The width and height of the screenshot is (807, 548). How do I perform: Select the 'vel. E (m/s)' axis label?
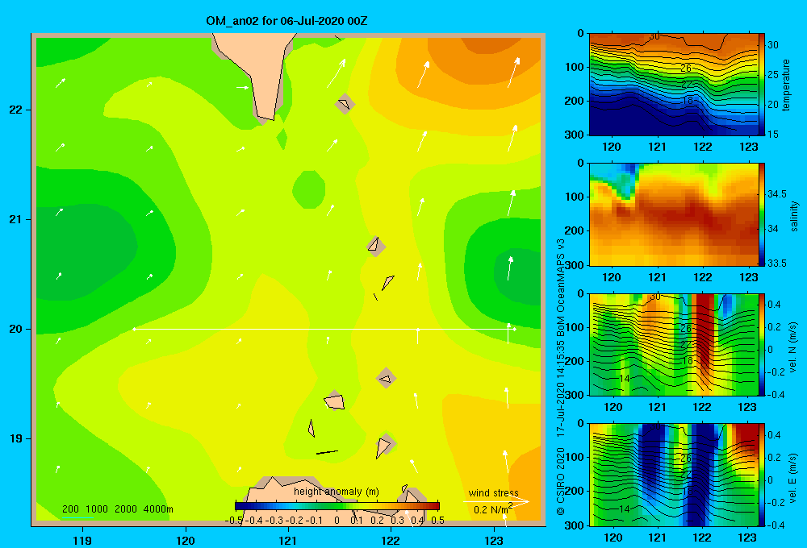pyautogui.click(x=793, y=478)
